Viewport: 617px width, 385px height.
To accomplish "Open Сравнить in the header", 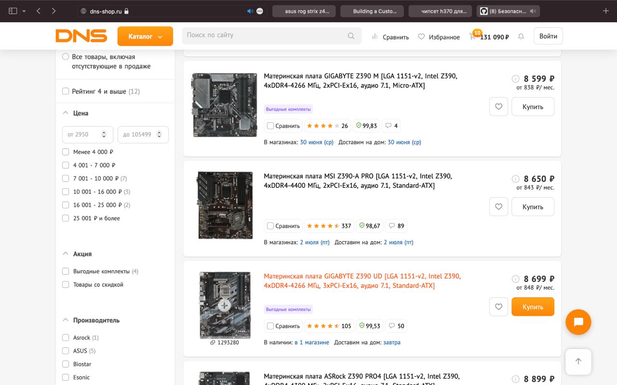I will (390, 37).
